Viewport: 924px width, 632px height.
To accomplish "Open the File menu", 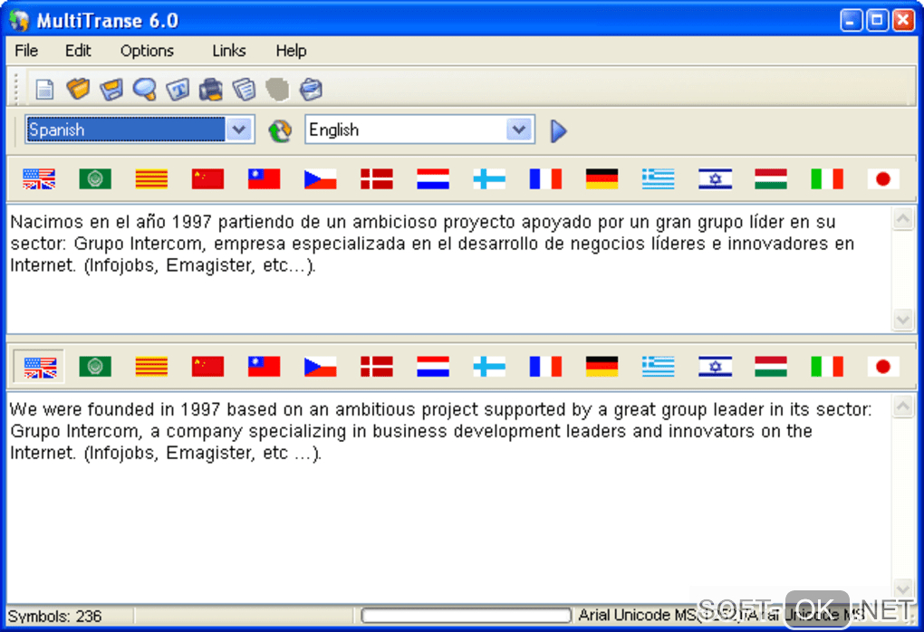I will [x=26, y=52].
